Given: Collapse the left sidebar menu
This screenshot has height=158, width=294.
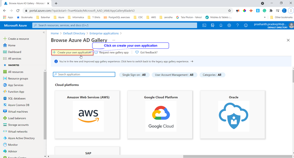Looking at the screenshot, I should pos(44,32).
